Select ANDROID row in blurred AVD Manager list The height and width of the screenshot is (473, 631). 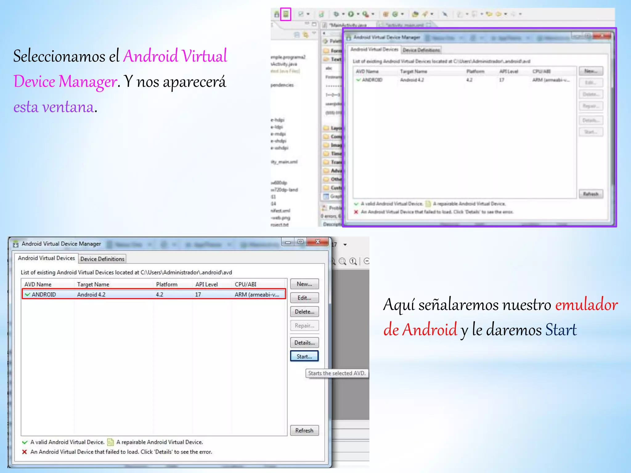(465, 80)
